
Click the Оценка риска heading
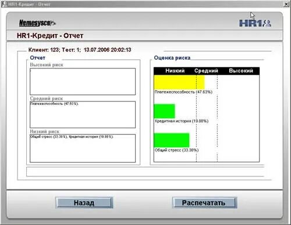click(172, 58)
